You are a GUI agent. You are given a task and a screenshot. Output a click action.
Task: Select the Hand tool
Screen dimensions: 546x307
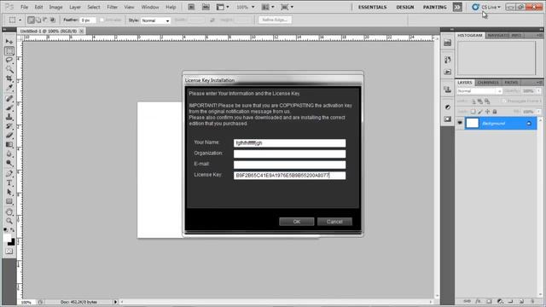coord(9,212)
